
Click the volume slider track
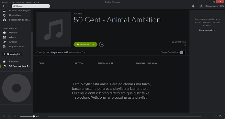click(27, 116)
